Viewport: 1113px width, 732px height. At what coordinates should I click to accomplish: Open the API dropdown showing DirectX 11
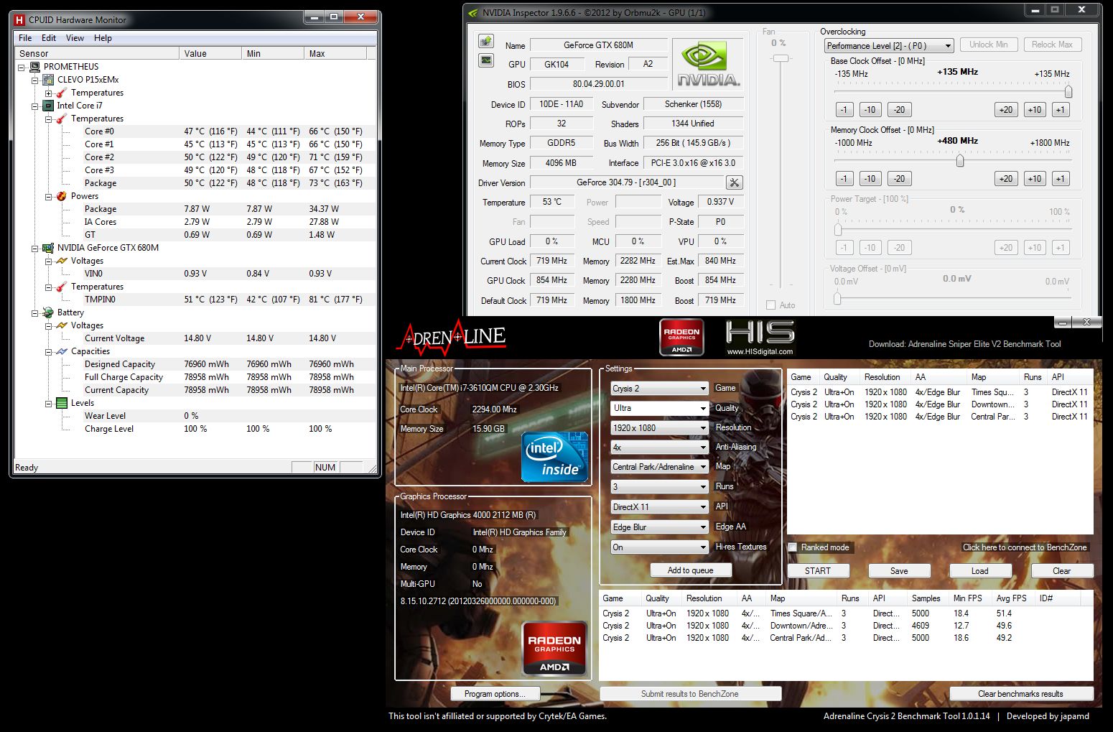tap(659, 507)
